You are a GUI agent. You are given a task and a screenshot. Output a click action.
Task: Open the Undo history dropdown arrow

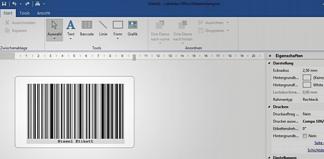tap(21, 4)
